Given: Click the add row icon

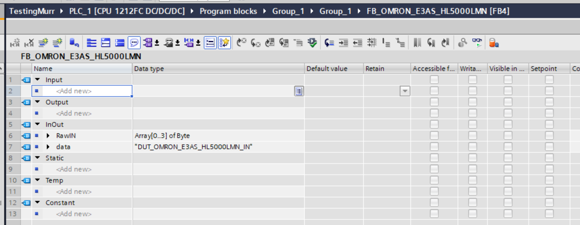Looking at the screenshot, I should point(57,42).
